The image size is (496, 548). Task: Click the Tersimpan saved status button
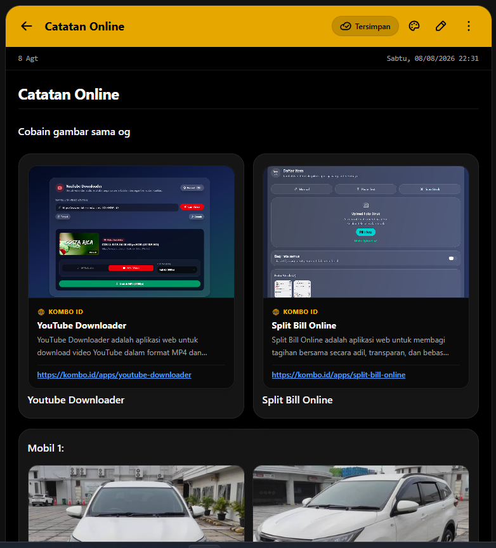(x=365, y=26)
